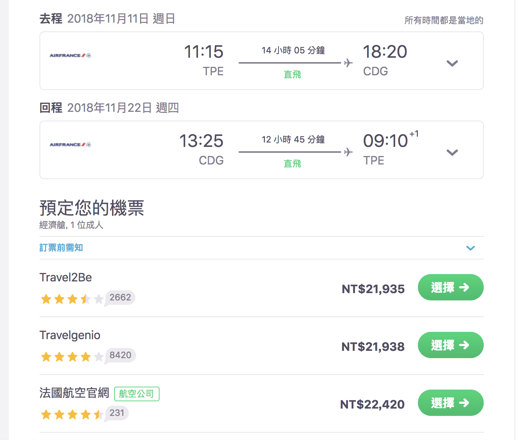The height and width of the screenshot is (440, 524).
Task: Select Travelgenio offer at NT$21,938
Action: (451, 345)
